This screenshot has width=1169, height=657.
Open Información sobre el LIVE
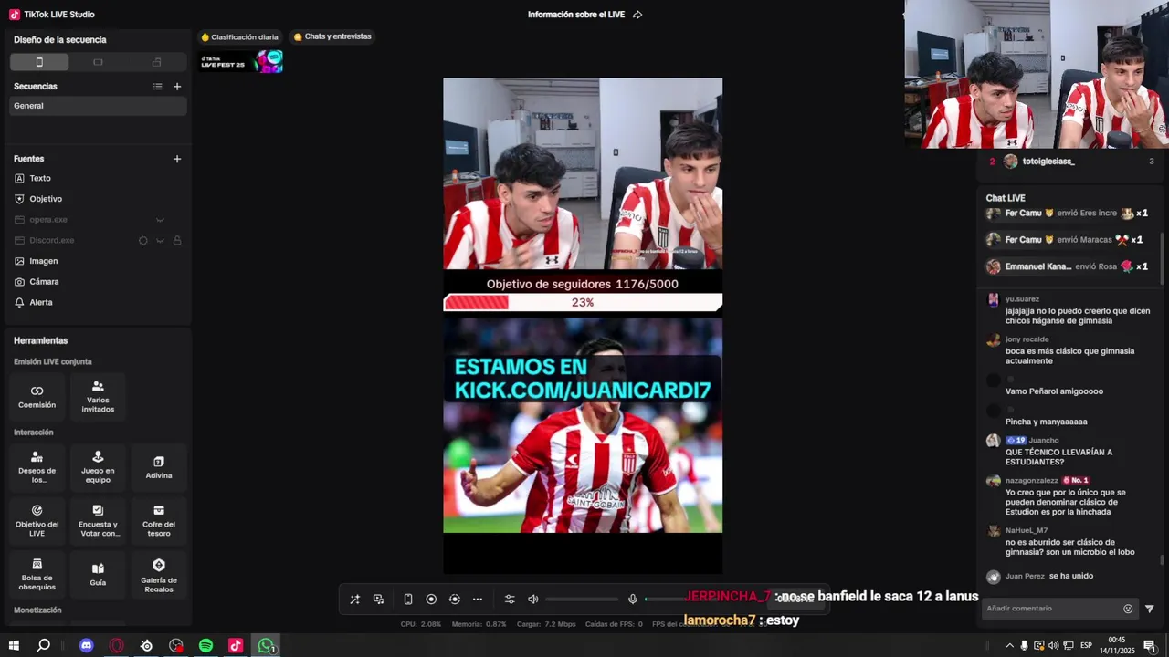pyautogui.click(x=576, y=15)
